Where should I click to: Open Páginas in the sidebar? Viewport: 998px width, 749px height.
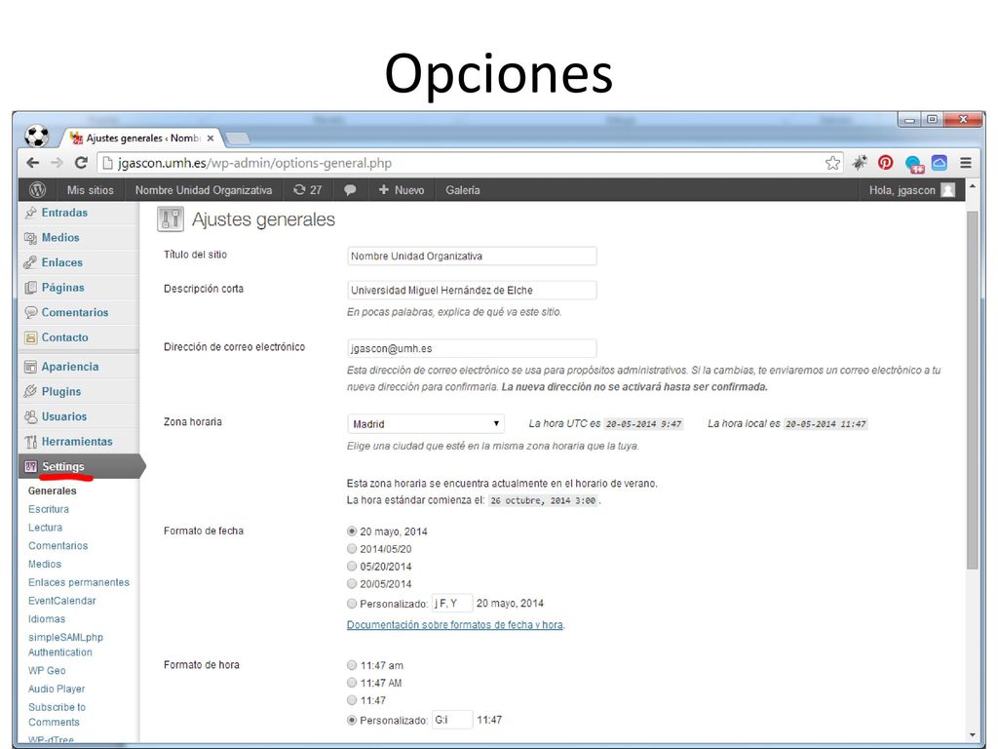(x=62, y=288)
